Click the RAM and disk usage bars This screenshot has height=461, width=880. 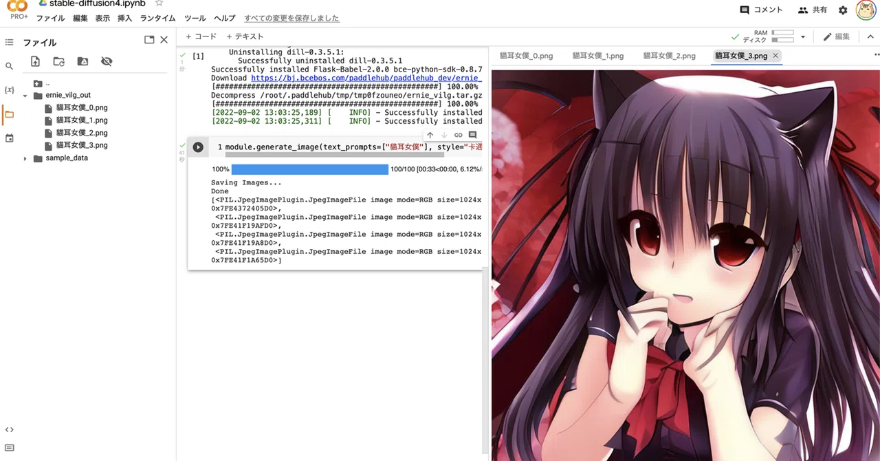pos(782,36)
